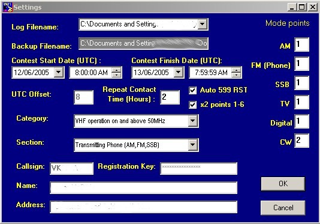This screenshot has width=320, height=224.
Task: Click the Address text field
Action: [143, 207]
